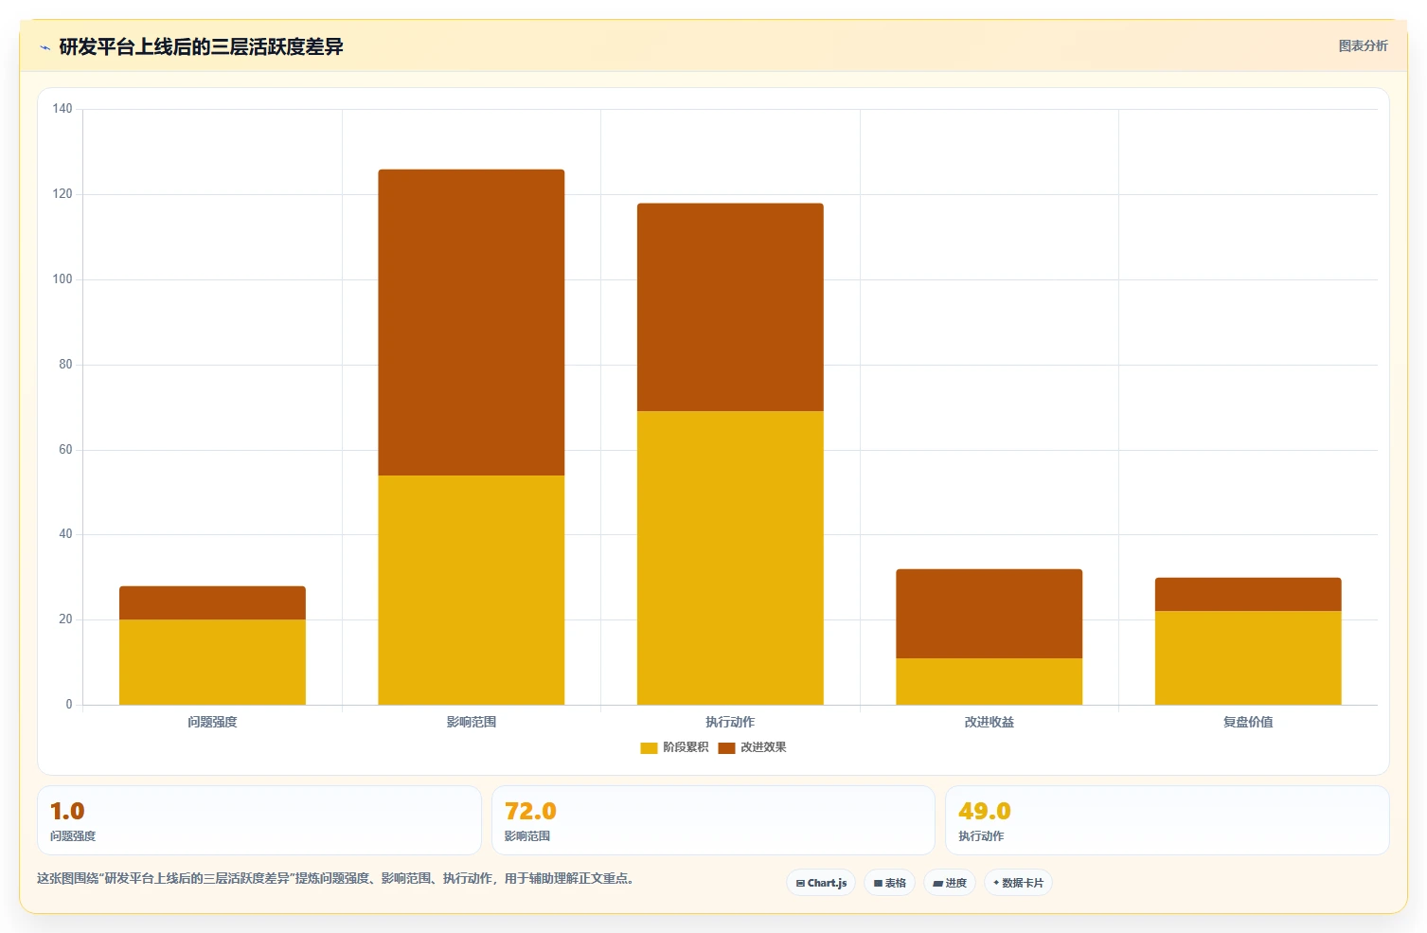Toggle the 改进效果 legend color swatch

pyautogui.click(x=726, y=747)
